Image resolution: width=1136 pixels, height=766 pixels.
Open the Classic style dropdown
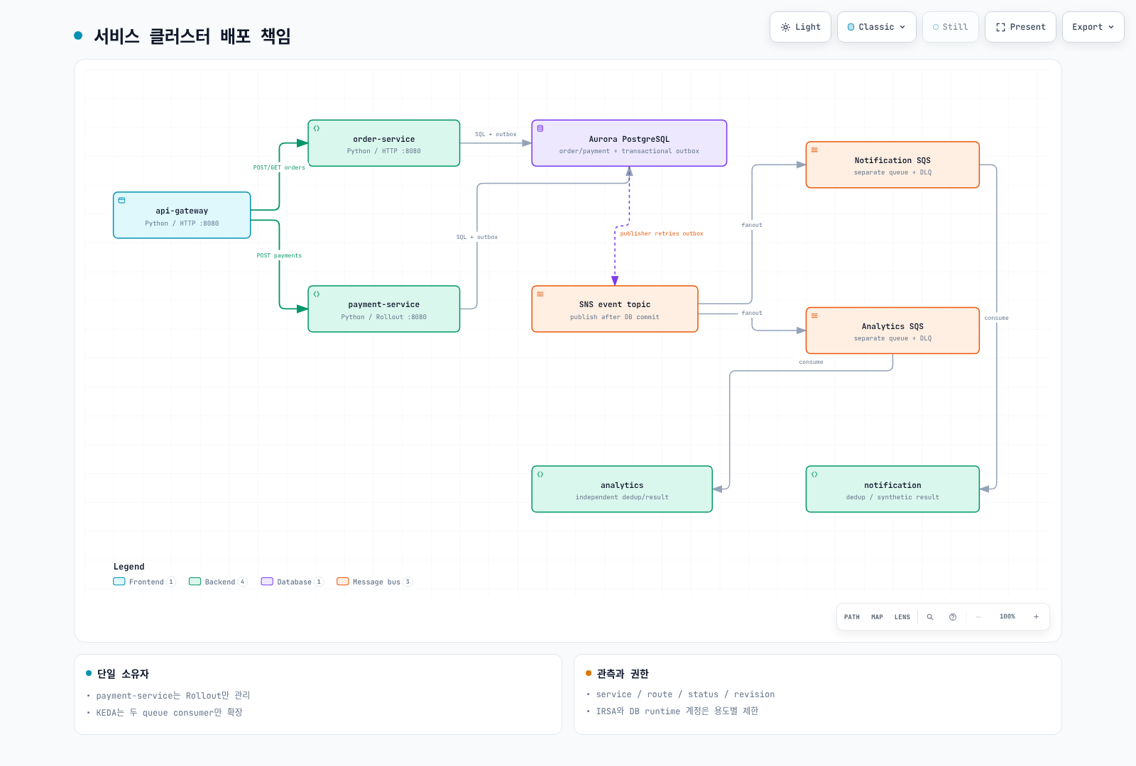(877, 27)
